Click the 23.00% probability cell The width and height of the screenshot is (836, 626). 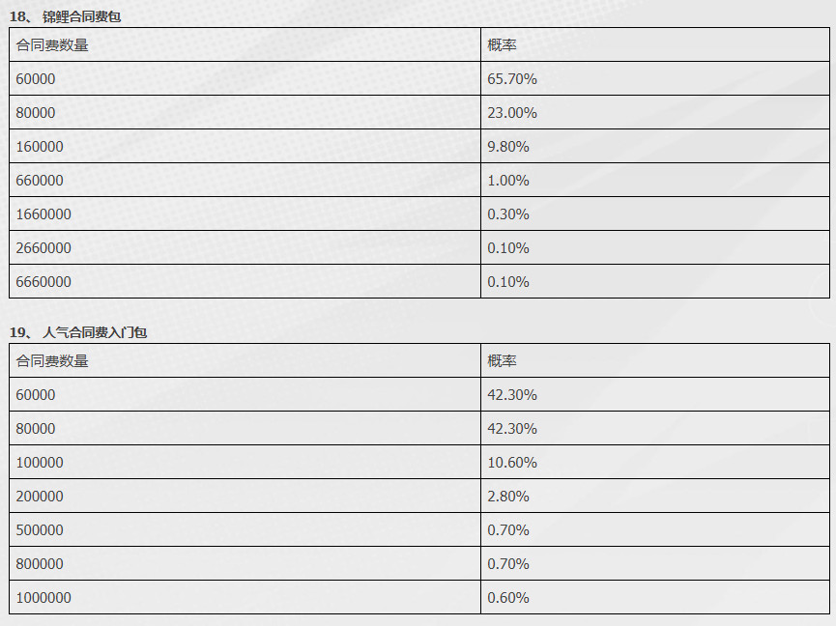point(654,112)
